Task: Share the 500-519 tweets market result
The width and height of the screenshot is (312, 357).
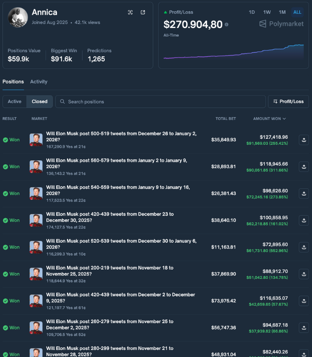Action: (304, 140)
